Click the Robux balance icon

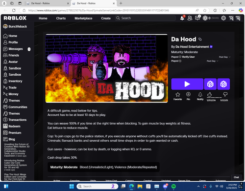pyautogui.click(x=205, y=18)
